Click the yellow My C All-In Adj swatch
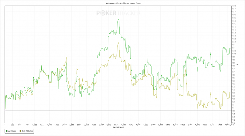The image size is (245, 136). (20, 131)
